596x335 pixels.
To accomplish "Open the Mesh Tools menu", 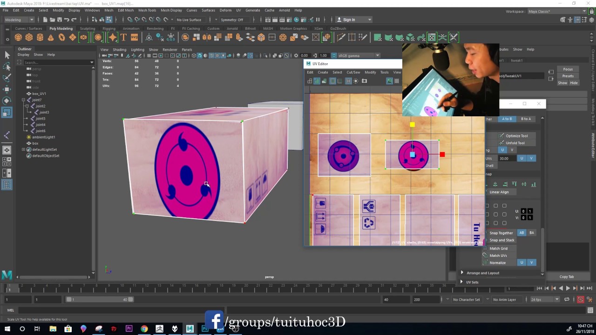I will tap(147, 10).
